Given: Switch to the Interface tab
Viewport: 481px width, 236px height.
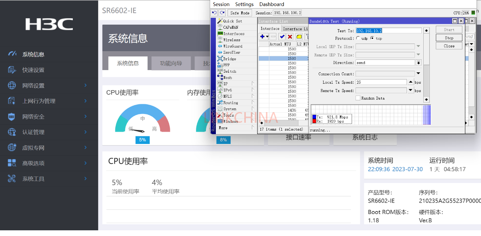Looking at the screenshot, I should coord(270,28).
